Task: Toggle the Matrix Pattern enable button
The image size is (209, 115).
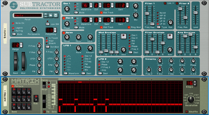Action: [13, 86]
